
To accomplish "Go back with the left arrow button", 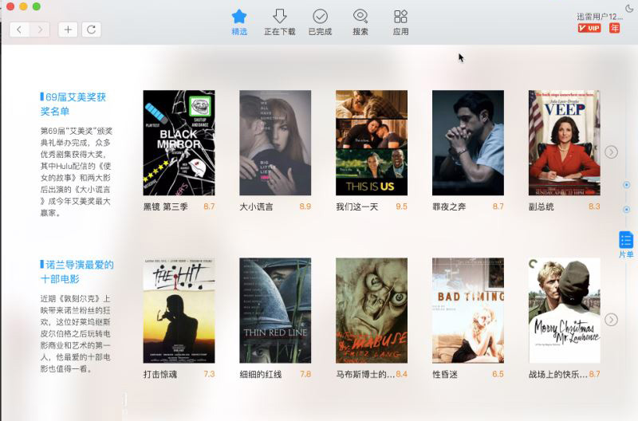I will [19, 30].
